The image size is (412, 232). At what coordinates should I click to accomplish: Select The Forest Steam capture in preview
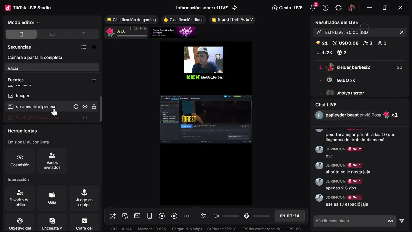[206, 119]
